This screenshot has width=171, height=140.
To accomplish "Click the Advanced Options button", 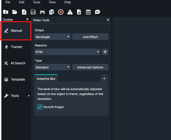I will [x=90, y=67].
